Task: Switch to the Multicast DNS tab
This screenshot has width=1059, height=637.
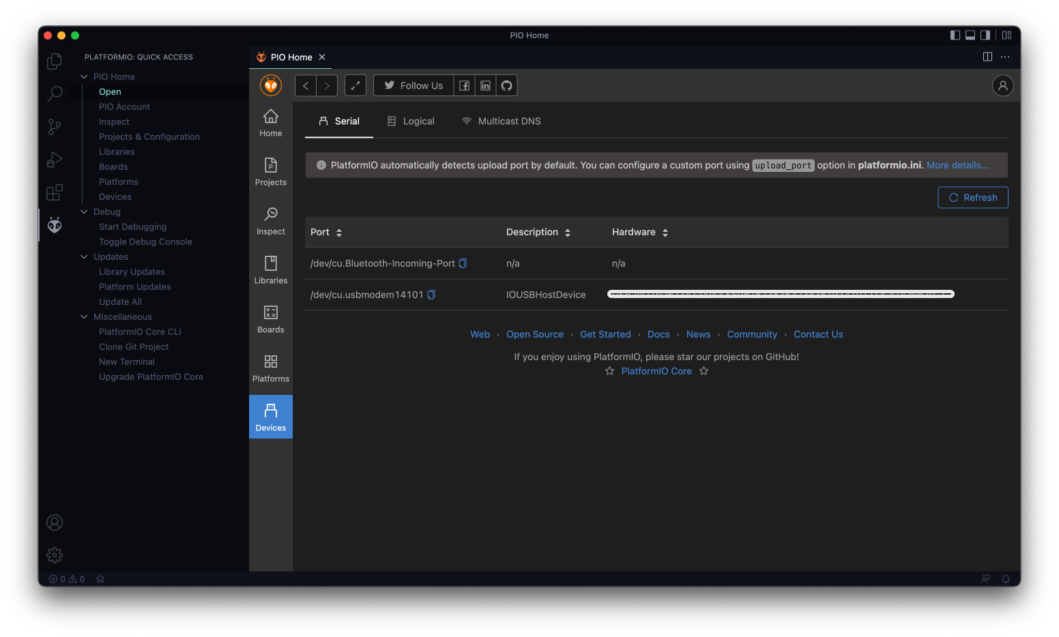Action: click(502, 121)
